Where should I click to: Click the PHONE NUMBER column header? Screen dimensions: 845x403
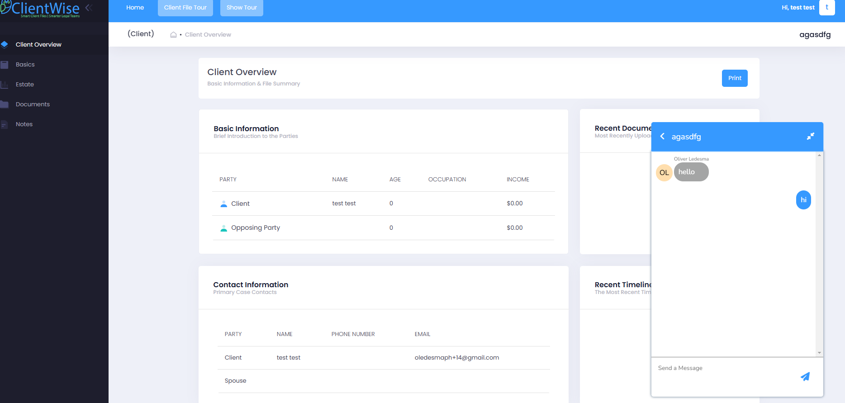coord(353,334)
